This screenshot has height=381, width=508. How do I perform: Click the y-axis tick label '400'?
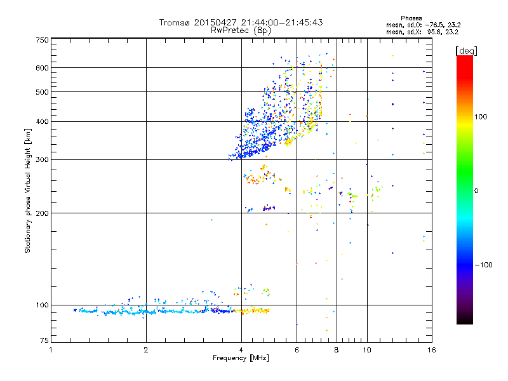(x=42, y=121)
